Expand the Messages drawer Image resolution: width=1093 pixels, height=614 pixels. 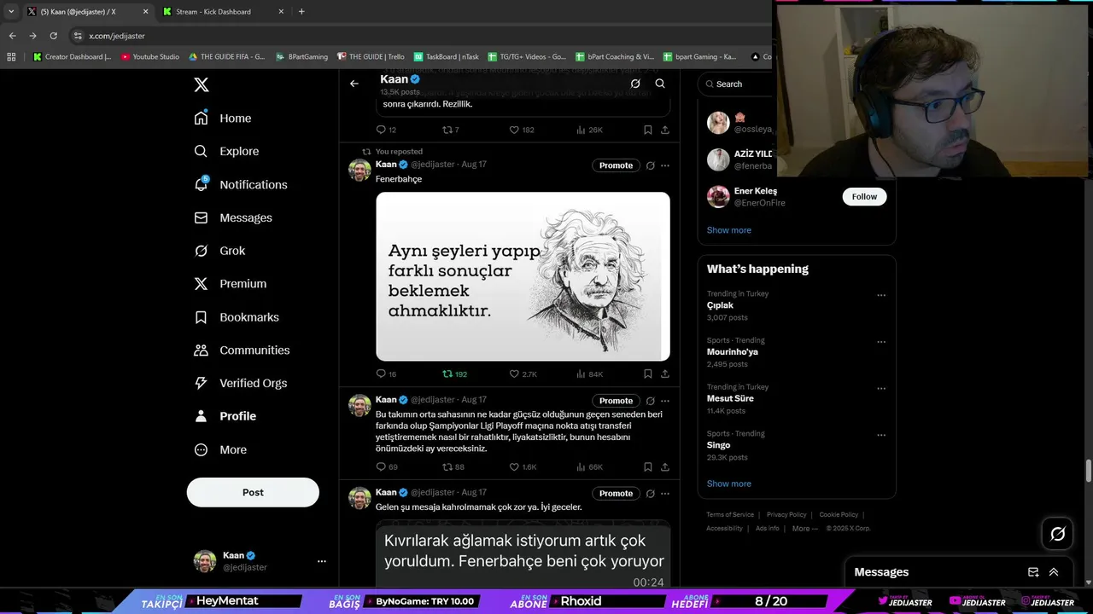1054,572
